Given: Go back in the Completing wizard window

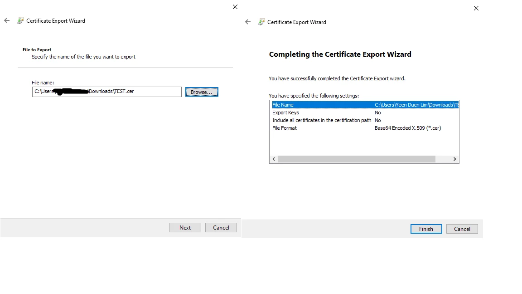Looking at the screenshot, I should coord(248,22).
